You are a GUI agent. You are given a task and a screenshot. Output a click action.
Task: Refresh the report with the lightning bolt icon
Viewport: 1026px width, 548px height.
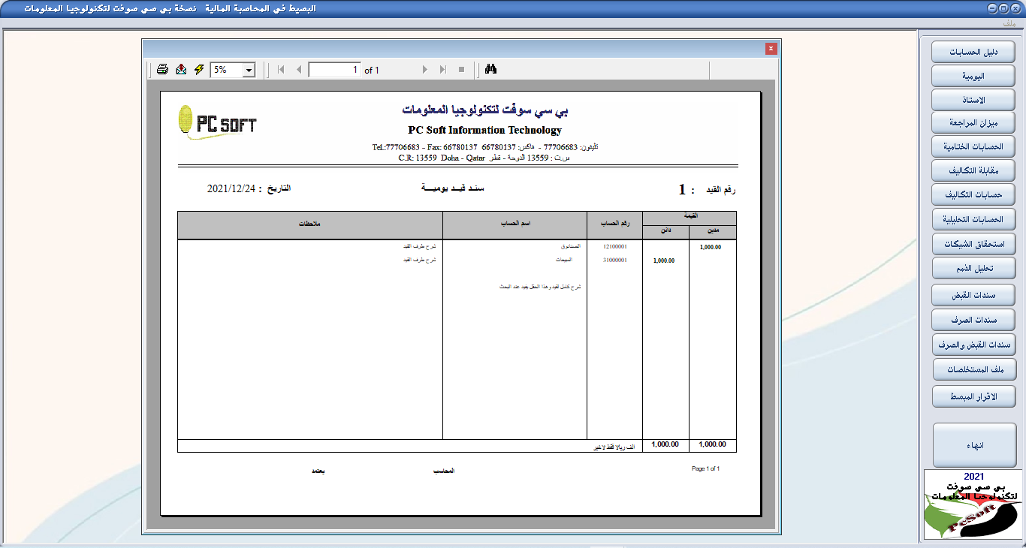point(198,69)
